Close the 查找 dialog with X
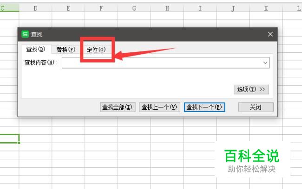The height and width of the screenshot is (189, 302). point(270,34)
